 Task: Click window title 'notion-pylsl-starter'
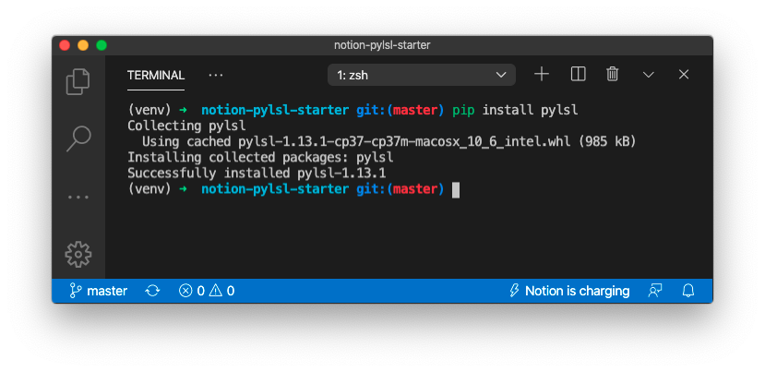tap(382, 45)
